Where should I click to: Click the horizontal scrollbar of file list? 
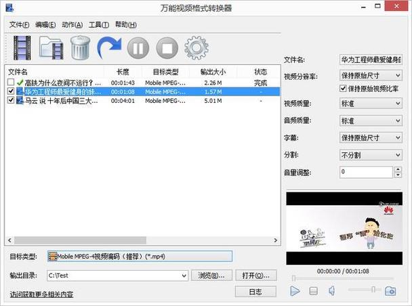click(x=80, y=240)
